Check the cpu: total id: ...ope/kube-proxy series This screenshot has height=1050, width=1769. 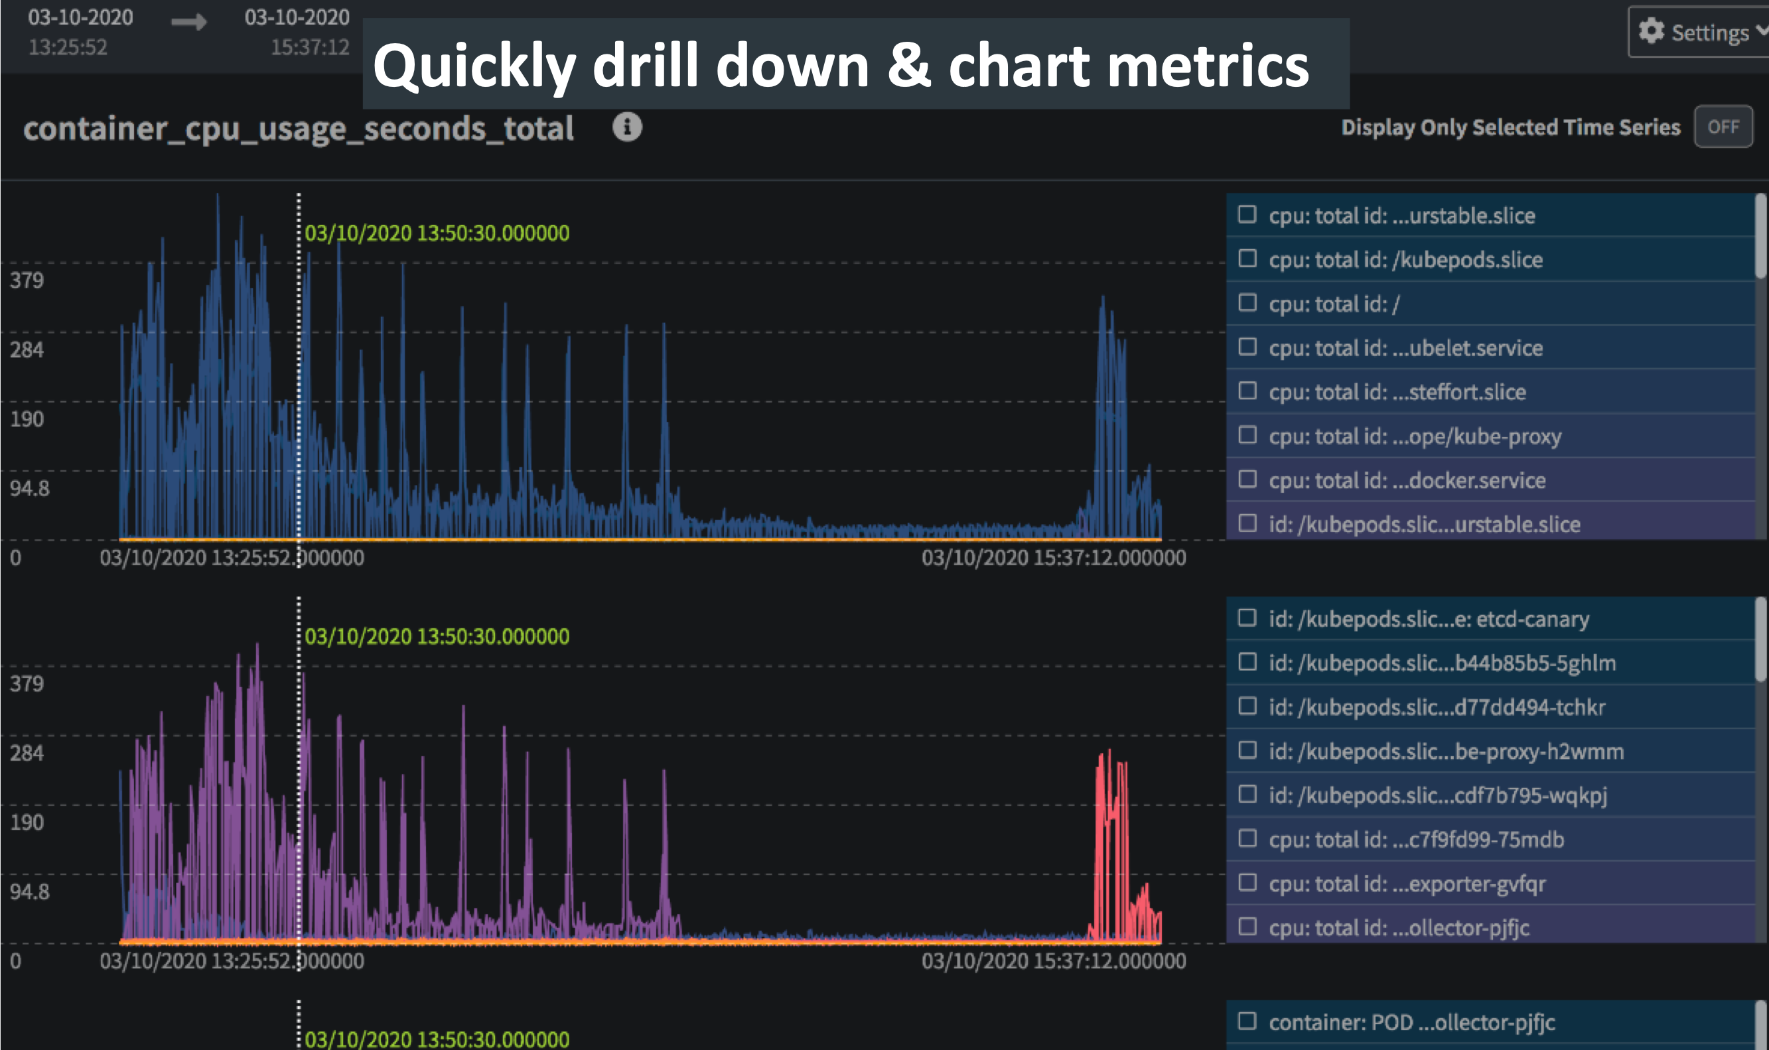pyautogui.click(x=1249, y=436)
